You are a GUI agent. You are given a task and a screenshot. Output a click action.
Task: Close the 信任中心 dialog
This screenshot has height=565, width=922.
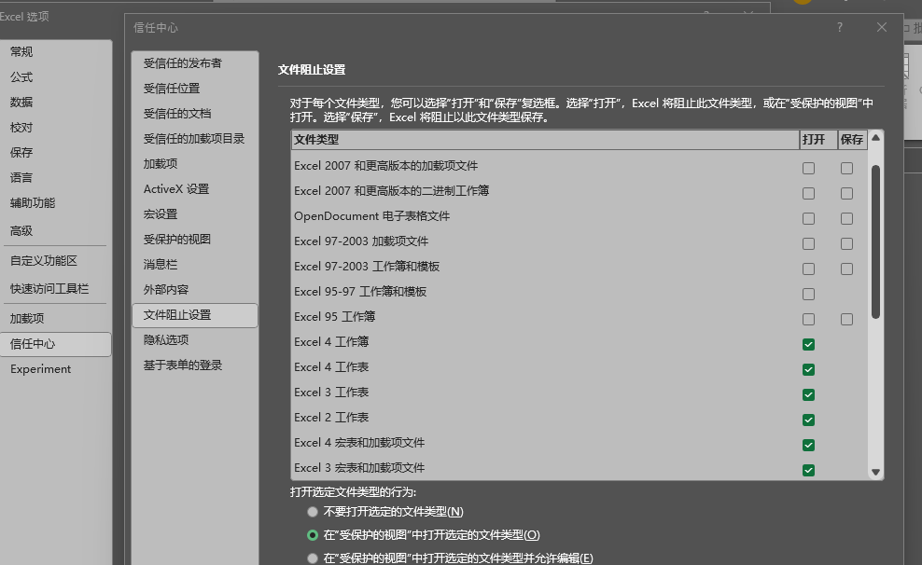point(882,27)
